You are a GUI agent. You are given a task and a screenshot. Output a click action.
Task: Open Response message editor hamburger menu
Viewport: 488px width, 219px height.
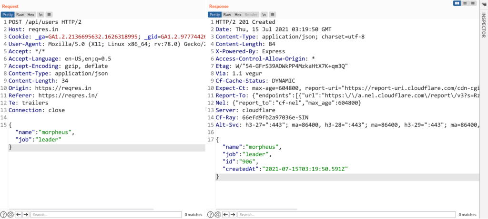click(x=273, y=14)
